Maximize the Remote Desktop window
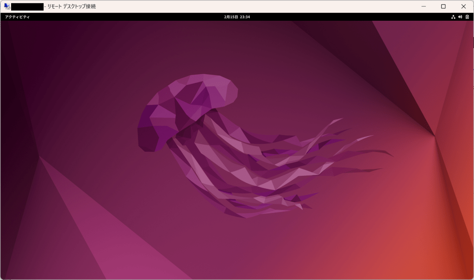The width and height of the screenshot is (474, 280). pyautogui.click(x=443, y=6)
